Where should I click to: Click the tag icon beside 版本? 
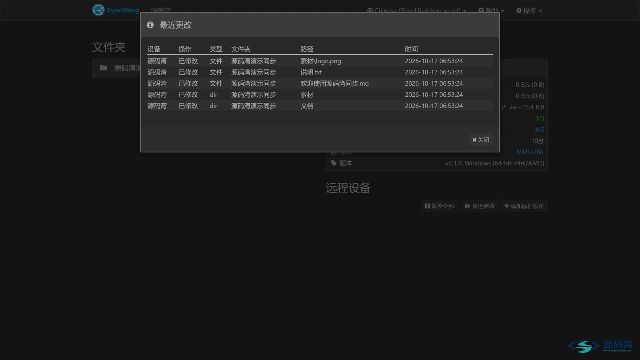click(334, 163)
